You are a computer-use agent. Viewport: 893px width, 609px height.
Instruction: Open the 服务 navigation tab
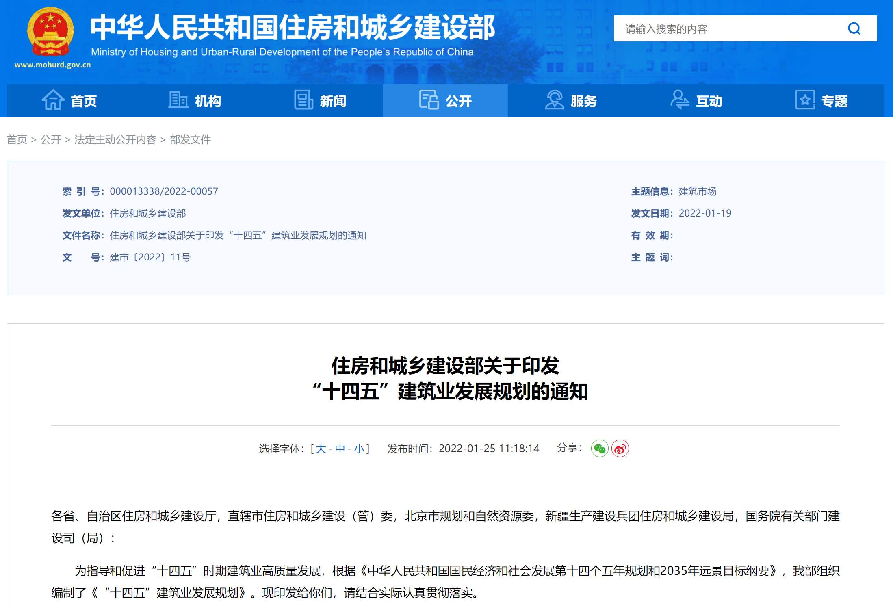571,101
